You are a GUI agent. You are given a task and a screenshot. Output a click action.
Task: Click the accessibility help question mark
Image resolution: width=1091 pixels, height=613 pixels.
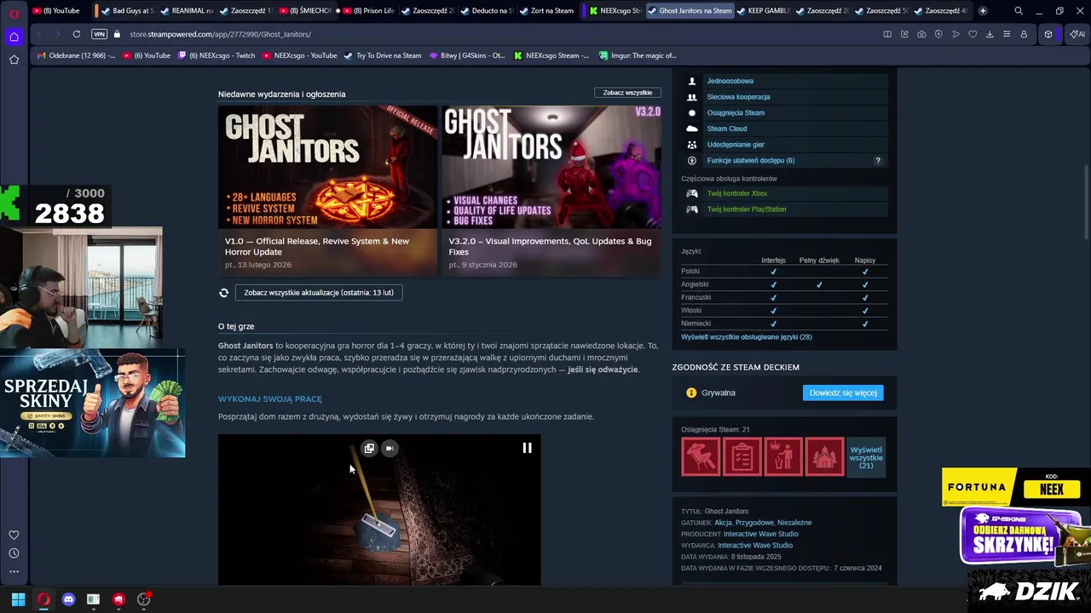pyautogui.click(x=878, y=161)
